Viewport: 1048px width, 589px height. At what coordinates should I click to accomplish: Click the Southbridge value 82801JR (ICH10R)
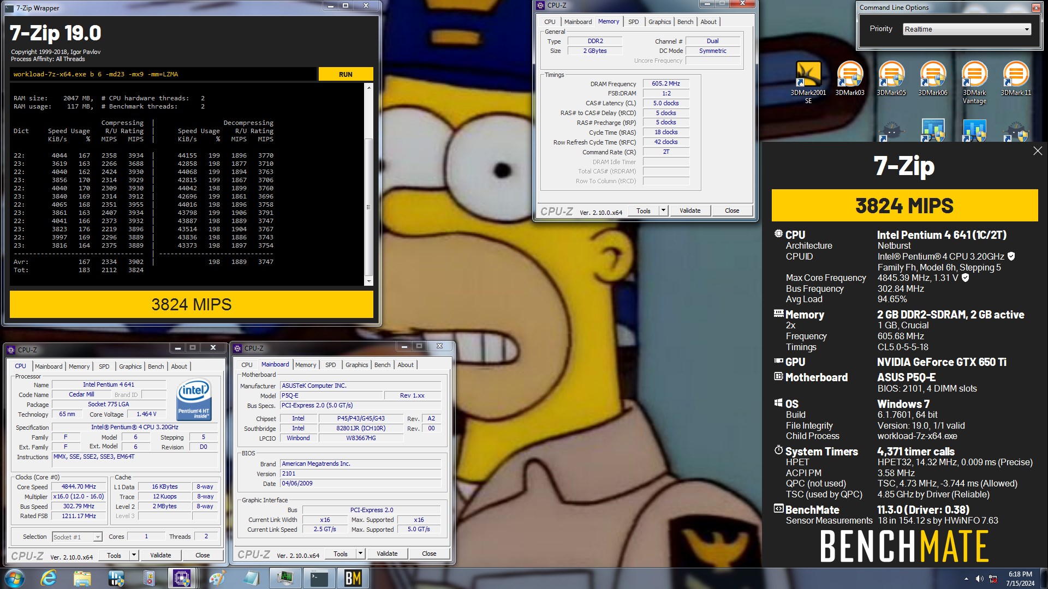361,428
